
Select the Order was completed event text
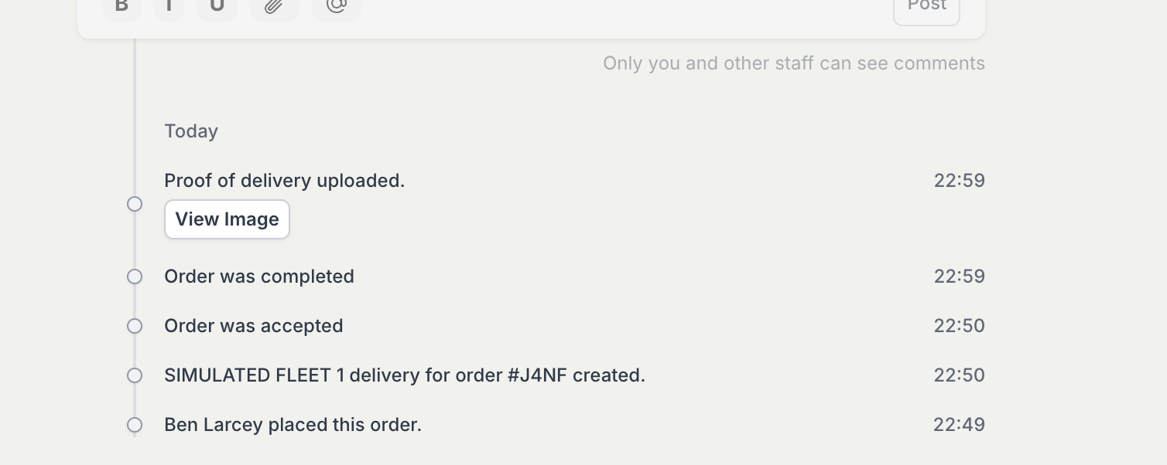click(x=259, y=277)
